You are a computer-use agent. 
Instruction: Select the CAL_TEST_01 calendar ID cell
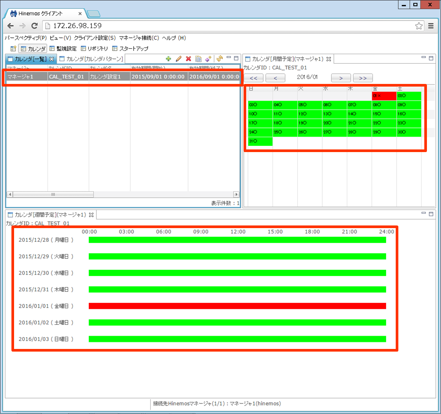[x=68, y=77]
